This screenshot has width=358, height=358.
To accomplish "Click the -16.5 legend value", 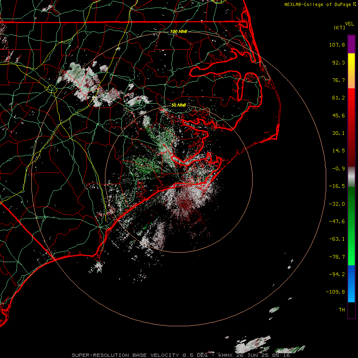I will pyautogui.click(x=337, y=186).
